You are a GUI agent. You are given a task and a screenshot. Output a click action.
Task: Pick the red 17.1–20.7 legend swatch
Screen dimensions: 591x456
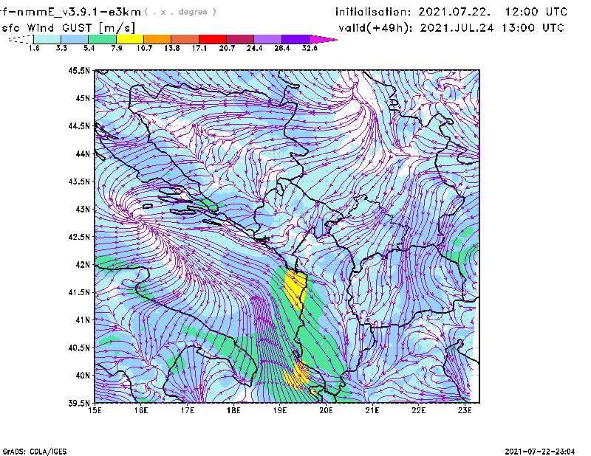[x=213, y=39]
